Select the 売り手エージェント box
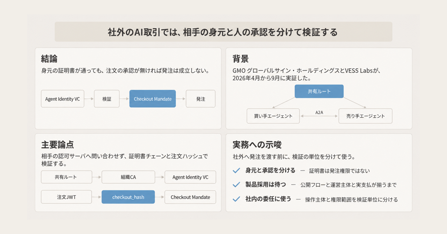 365,116
